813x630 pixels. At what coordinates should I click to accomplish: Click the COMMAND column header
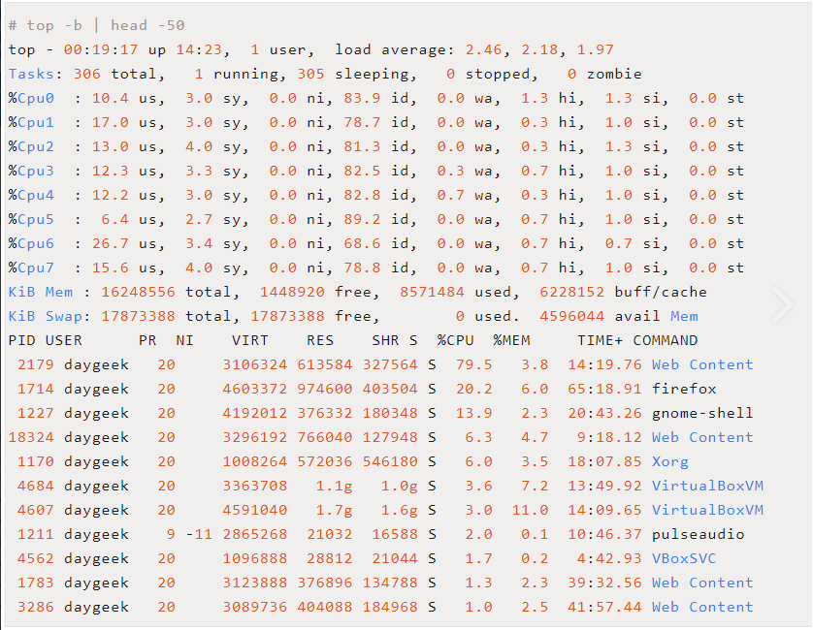[666, 340]
